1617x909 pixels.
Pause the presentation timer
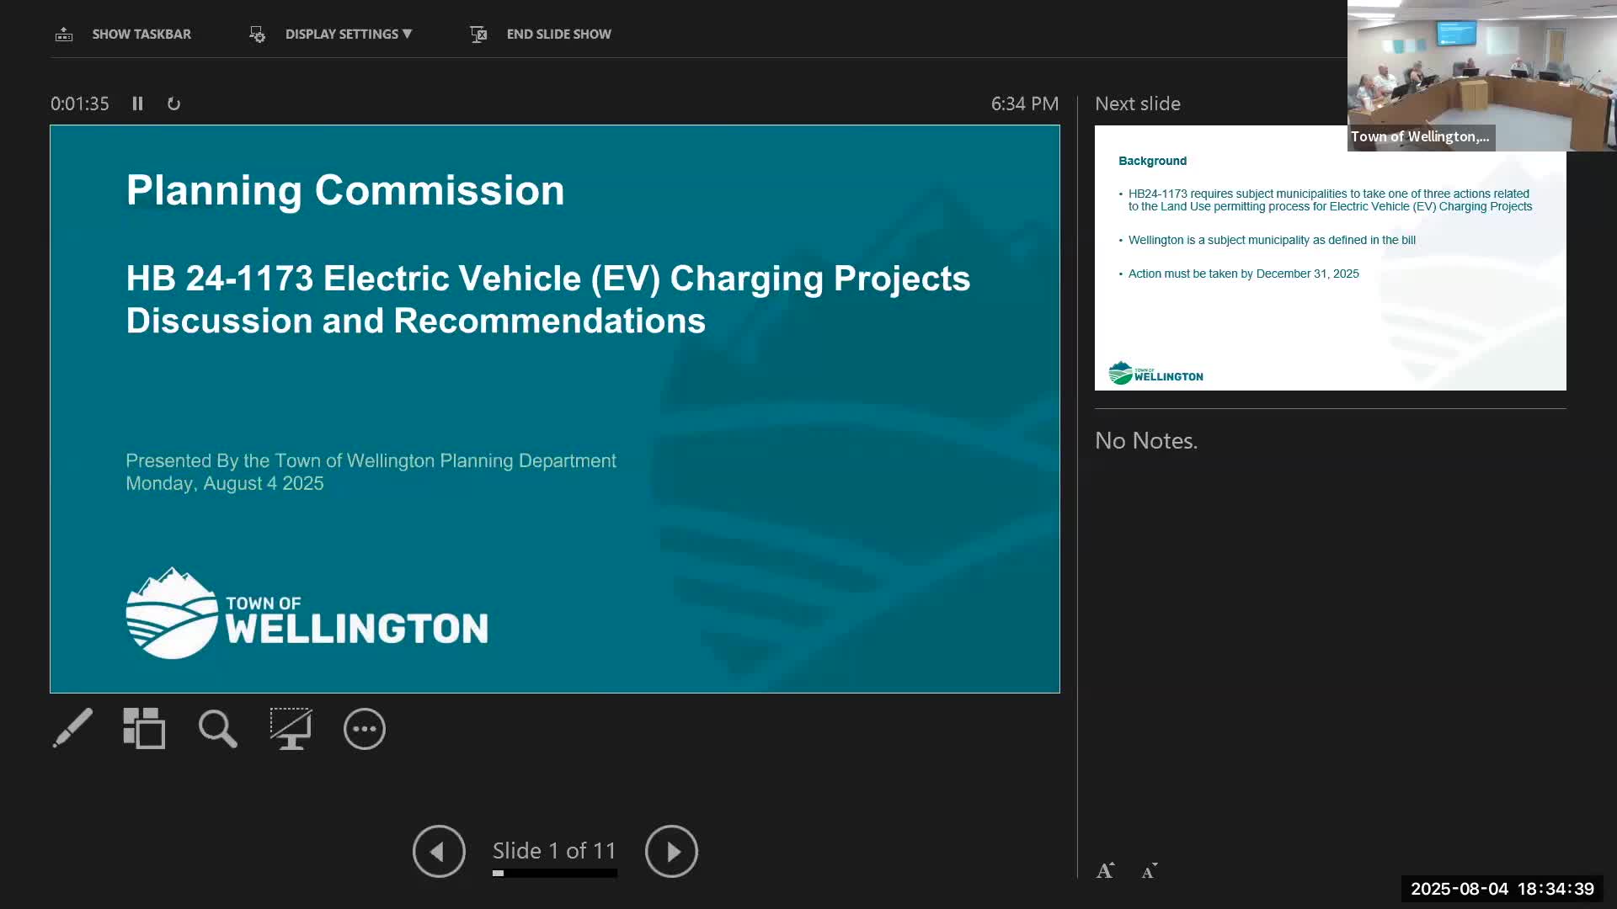pos(137,104)
